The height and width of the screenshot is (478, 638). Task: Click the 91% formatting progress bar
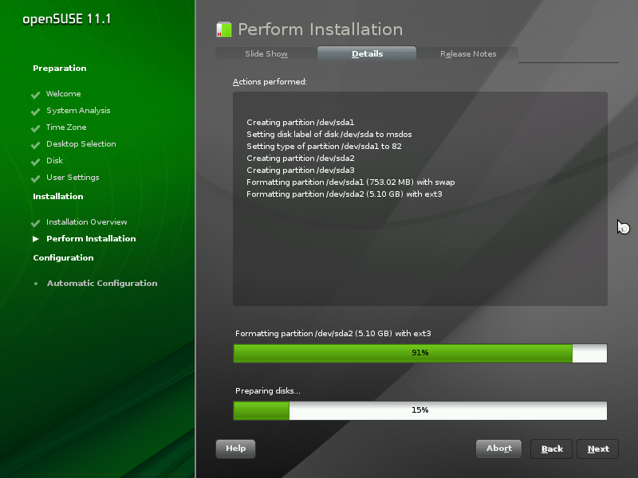[x=420, y=353]
